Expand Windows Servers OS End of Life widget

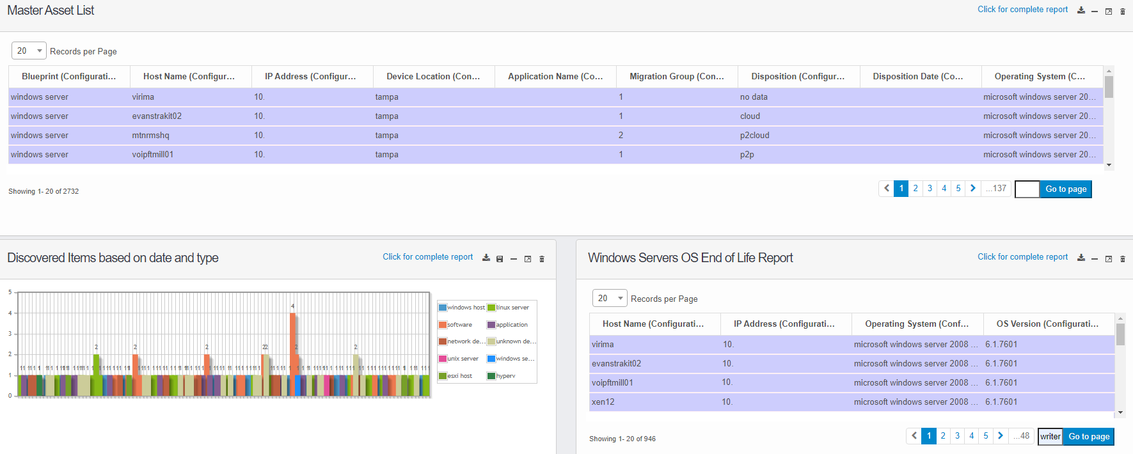tap(1109, 258)
